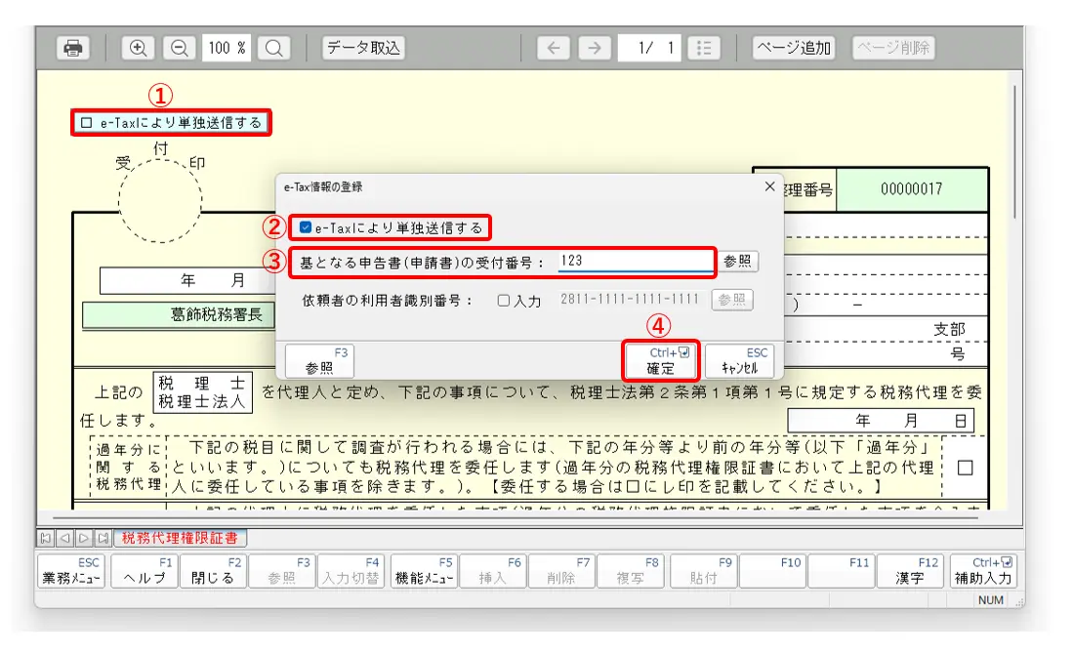1073x656 pixels.
Task: Enable the 入力 checkbox for 利用者識別番号
Action: [504, 301]
